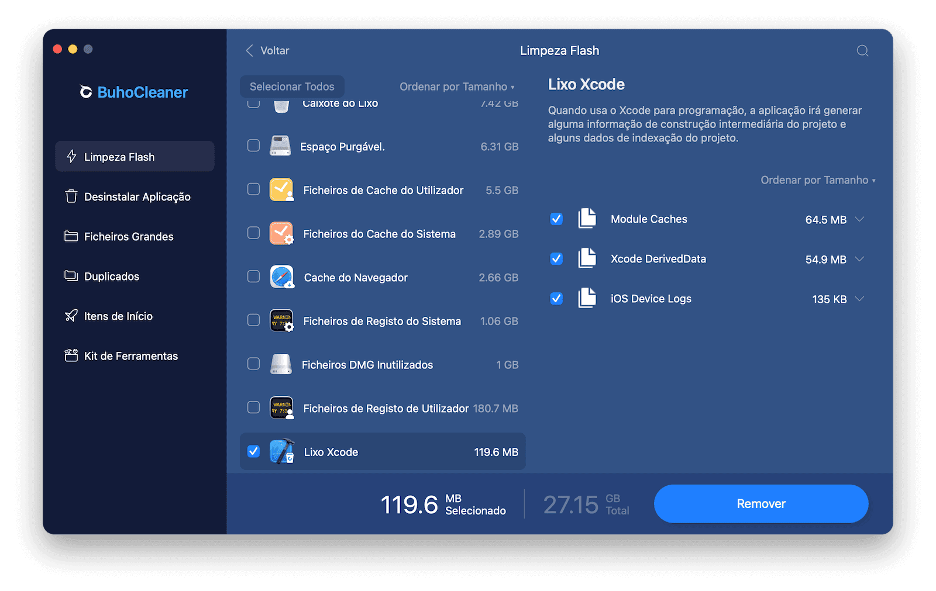Click the back chevron arrow icon

(249, 51)
